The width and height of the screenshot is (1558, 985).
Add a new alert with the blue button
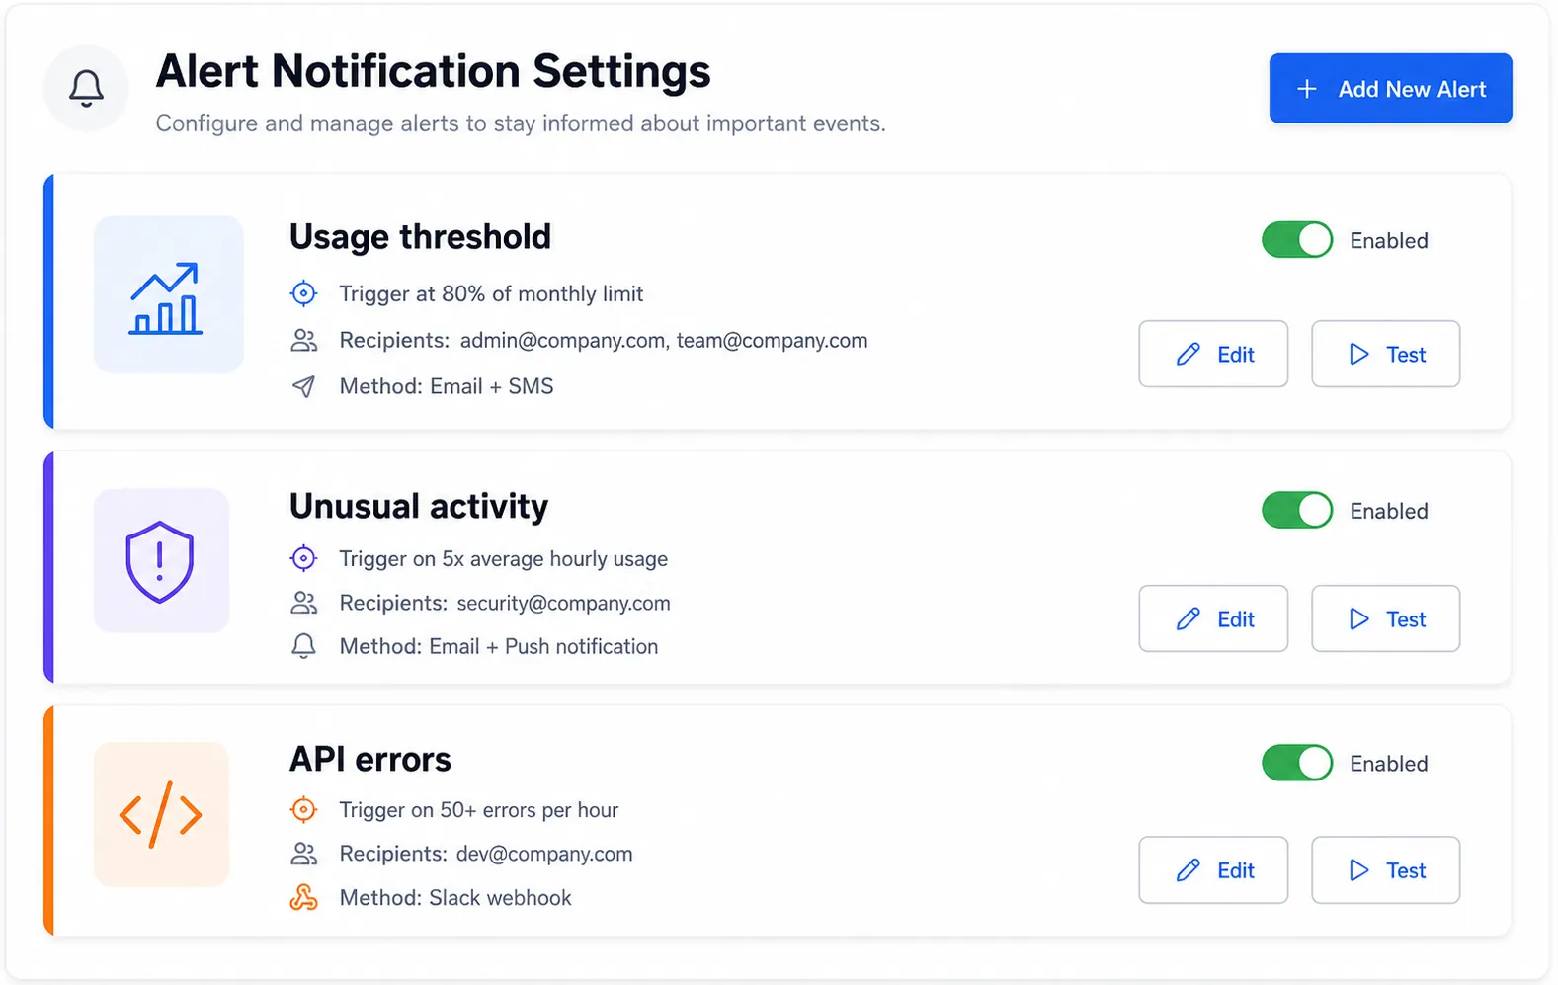(1390, 89)
